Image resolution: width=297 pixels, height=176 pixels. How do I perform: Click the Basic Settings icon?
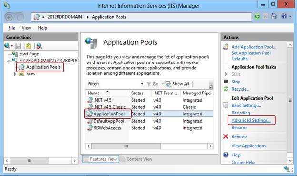pyautogui.click(x=226, y=105)
